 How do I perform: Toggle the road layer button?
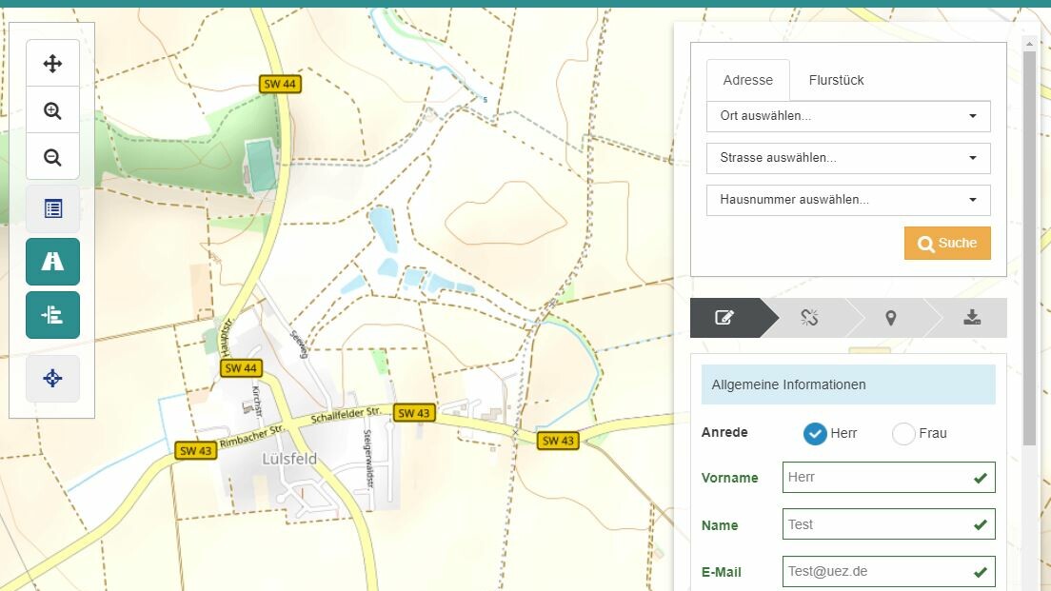coord(52,262)
